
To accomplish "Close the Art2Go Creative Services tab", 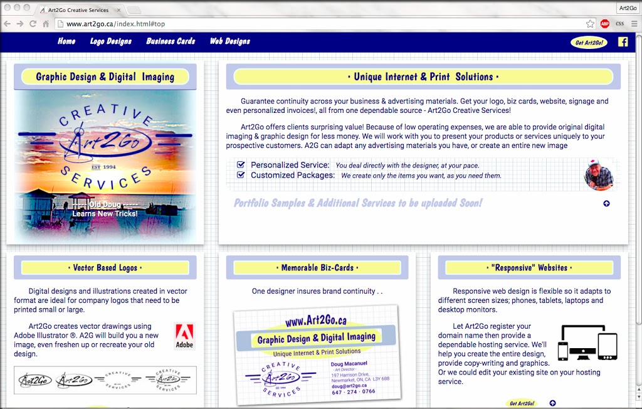I will pos(118,10).
